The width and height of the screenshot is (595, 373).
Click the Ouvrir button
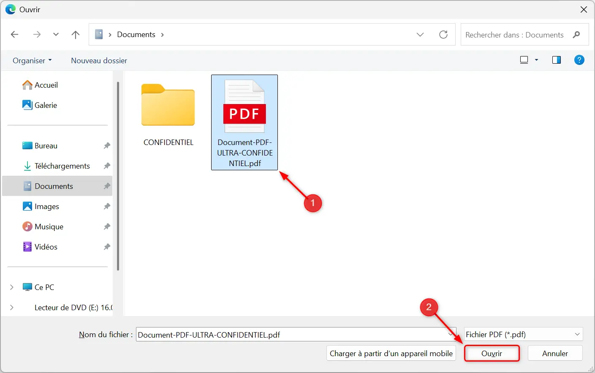[x=492, y=354]
